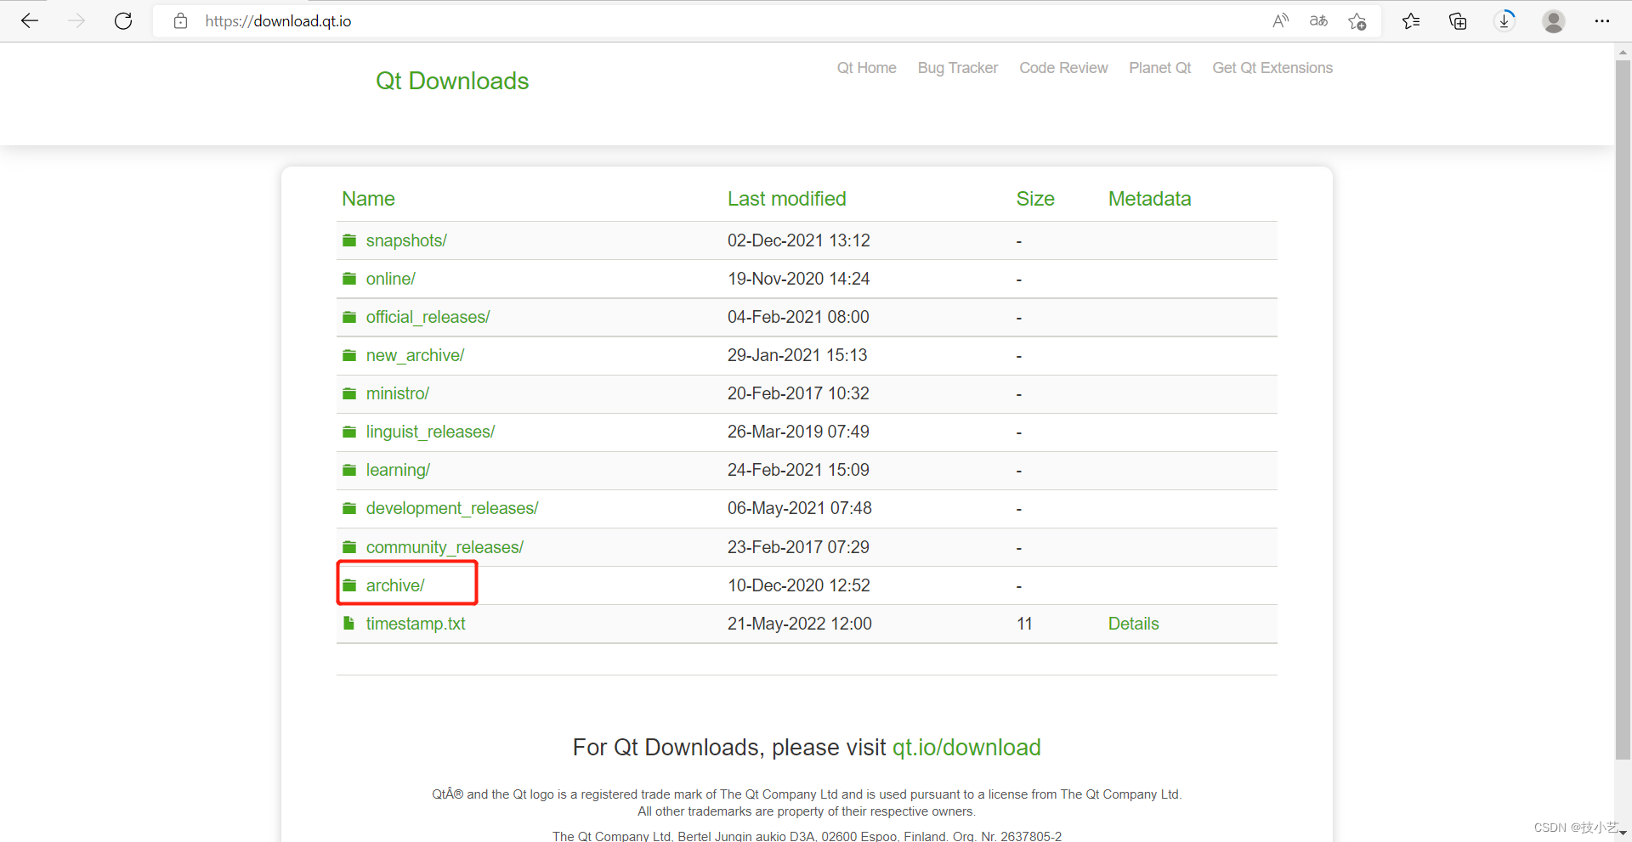Click the folder icon beside online/

pyautogui.click(x=349, y=279)
